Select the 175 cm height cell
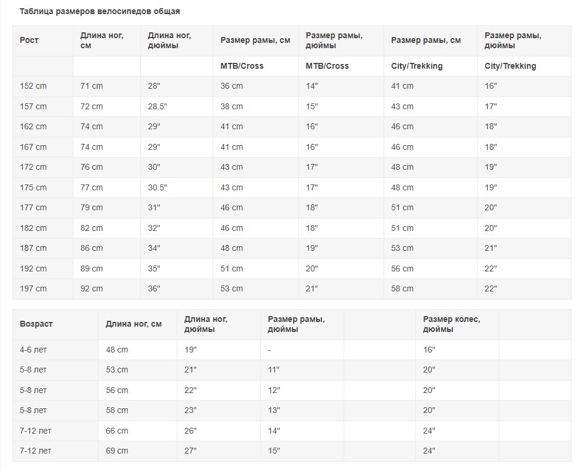This screenshot has height=470, width=588. [33, 187]
